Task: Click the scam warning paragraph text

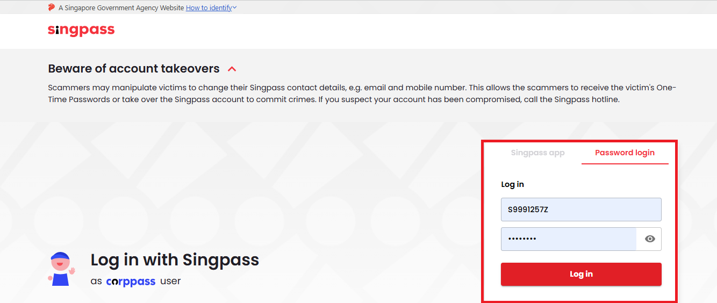Action: [362, 93]
